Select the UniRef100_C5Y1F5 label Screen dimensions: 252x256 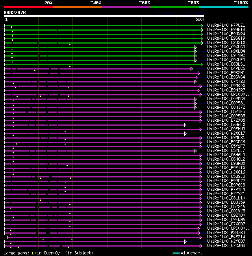click(226, 112)
